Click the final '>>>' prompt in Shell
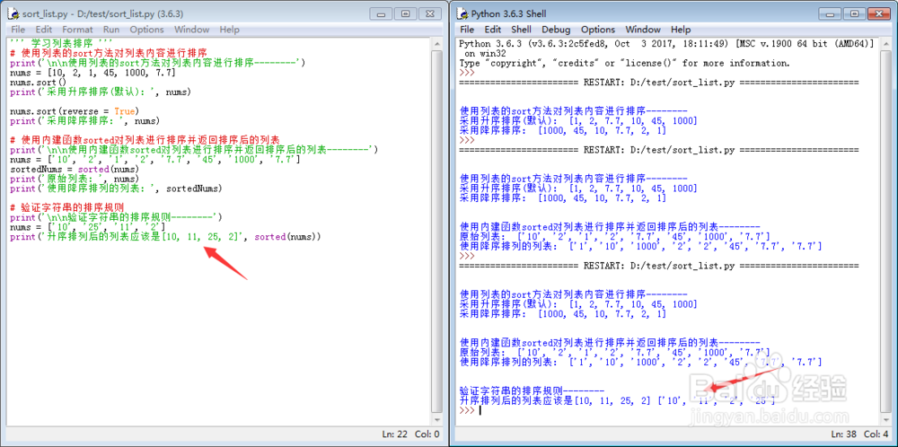Viewport: 898px width, 447px height. [x=467, y=410]
